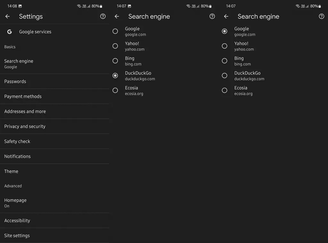Image resolution: width=328 pixels, height=243 pixels.
Task: Open Site settings
Action: tap(54, 235)
